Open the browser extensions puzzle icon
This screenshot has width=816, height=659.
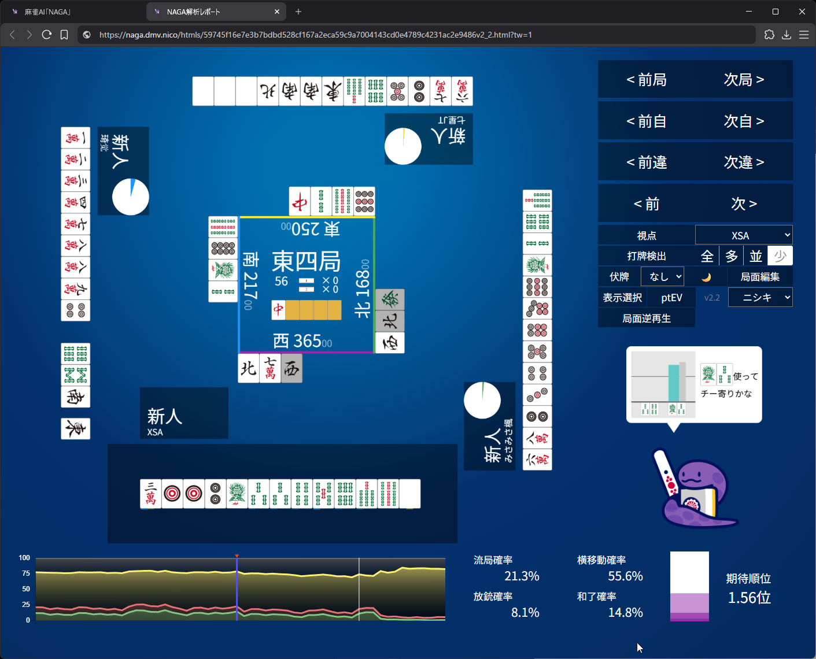point(769,35)
